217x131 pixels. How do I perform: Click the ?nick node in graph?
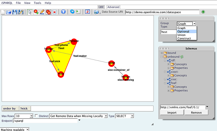coord(61,74)
